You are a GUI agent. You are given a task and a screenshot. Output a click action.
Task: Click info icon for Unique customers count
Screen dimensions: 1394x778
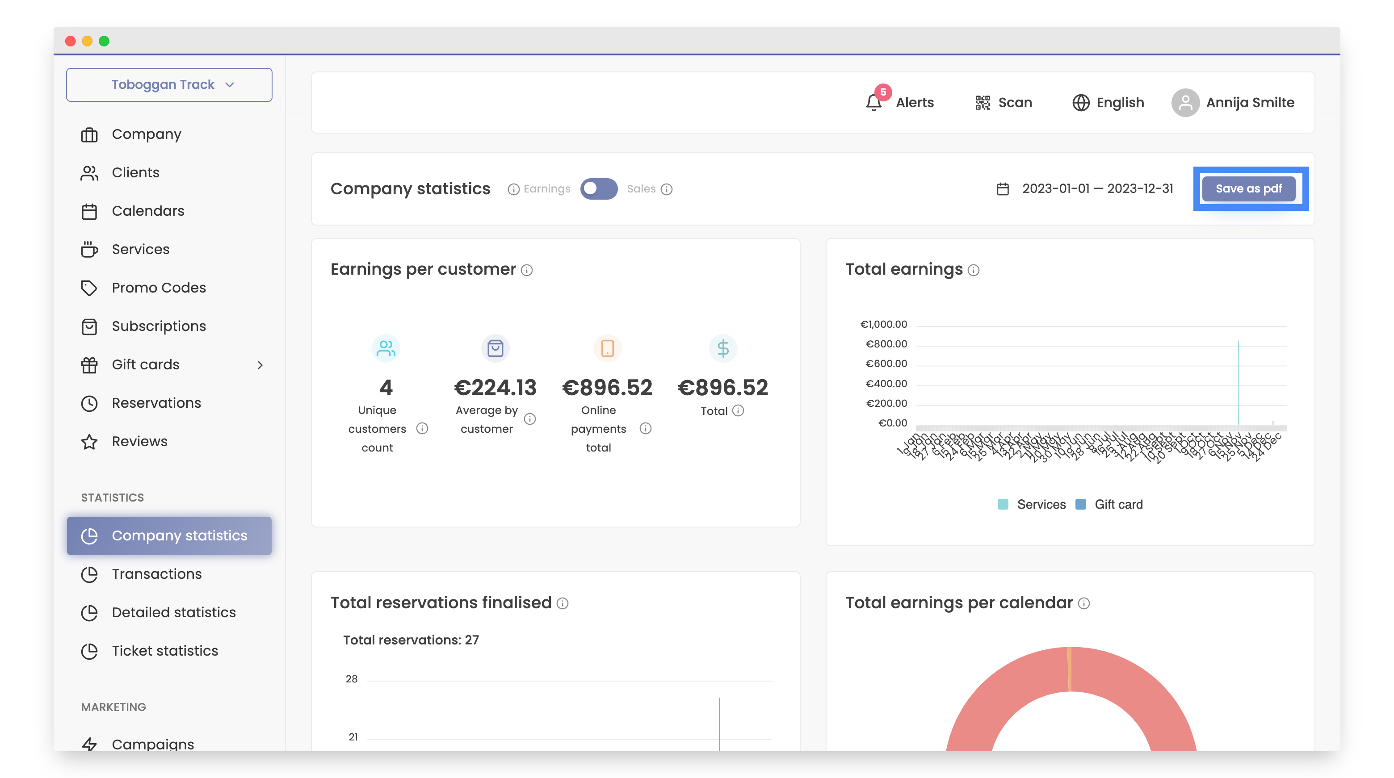tap(422, 428)
